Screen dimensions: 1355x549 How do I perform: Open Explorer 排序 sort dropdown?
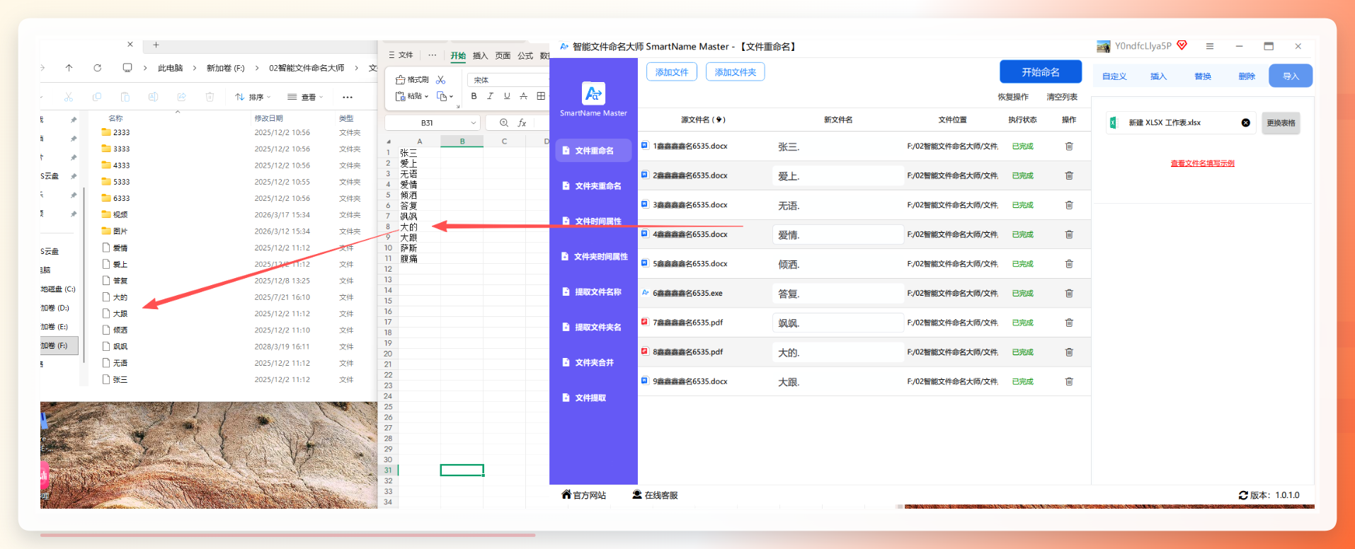tap(253, 97)
